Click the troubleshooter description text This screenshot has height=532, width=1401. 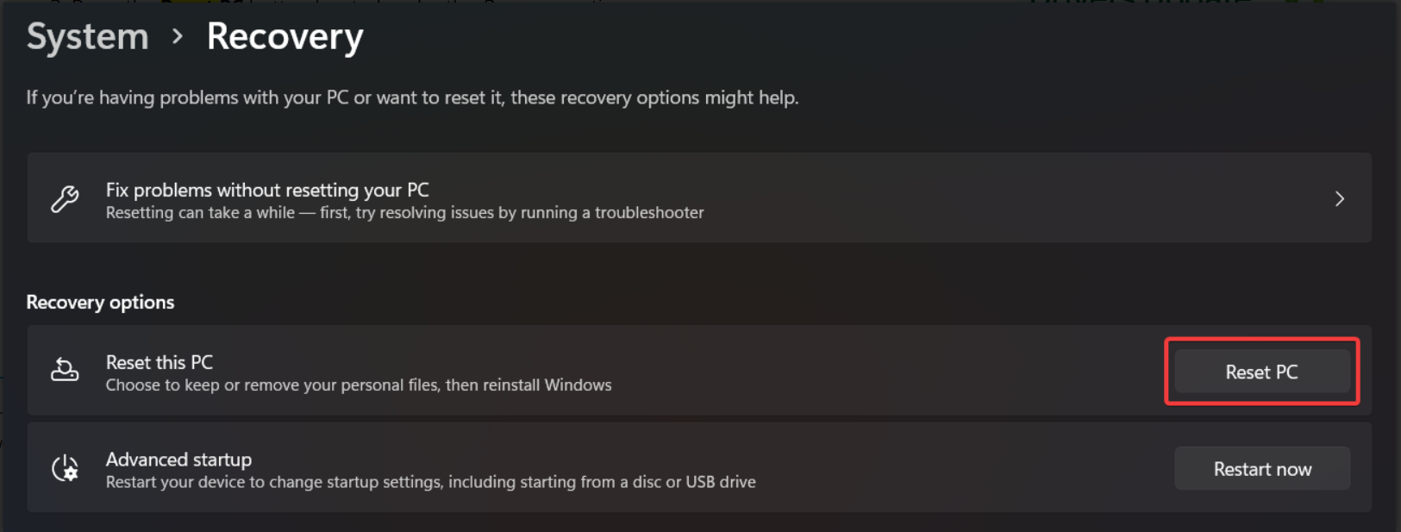point(404,213)
